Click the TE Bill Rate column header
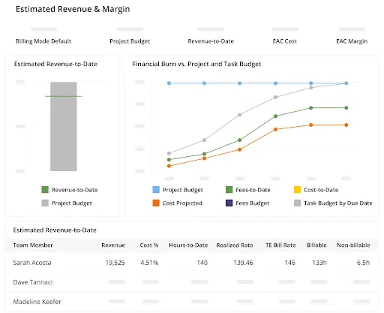This screenshot has height=313, width=384. (280, 245)
